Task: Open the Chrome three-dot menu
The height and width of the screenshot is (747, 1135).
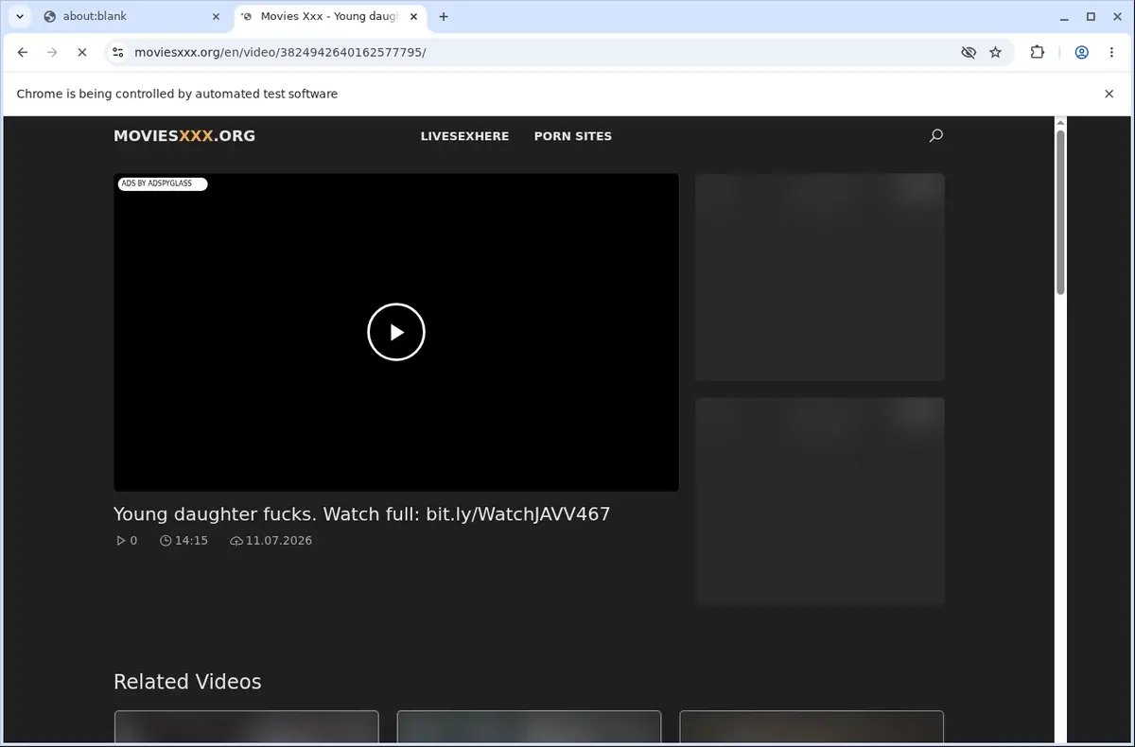Action: coord(1111,52)
